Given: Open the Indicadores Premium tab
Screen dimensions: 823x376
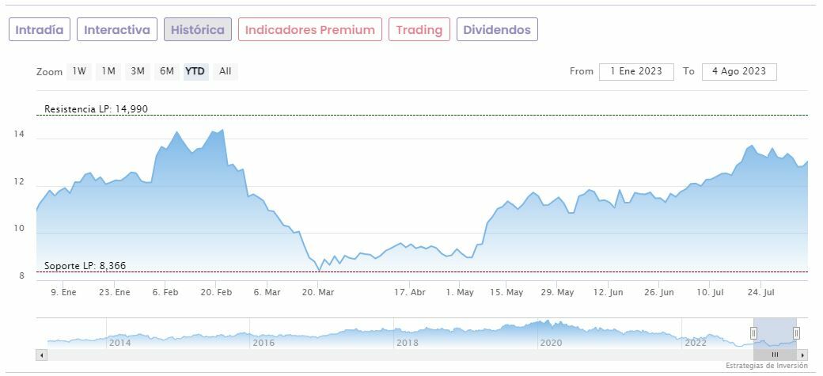Looking at the screenshot, I should click(x=310, y=30).
